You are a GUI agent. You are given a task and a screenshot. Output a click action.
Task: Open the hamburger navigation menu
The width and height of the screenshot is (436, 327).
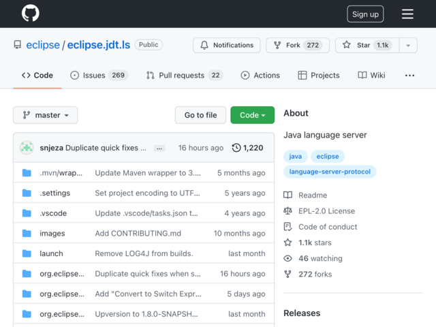pos(407,14)
